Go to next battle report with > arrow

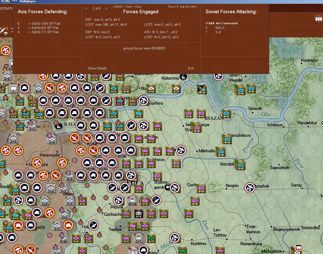106,8
